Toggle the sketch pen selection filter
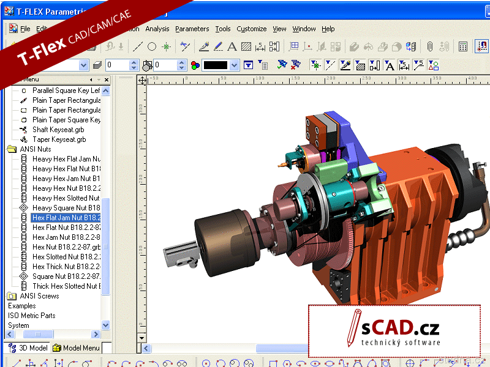This screenshot has height=367, width=490. [x=345, y=65]
